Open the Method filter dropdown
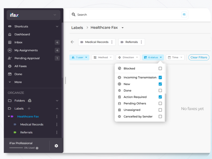 coord(103,57)
